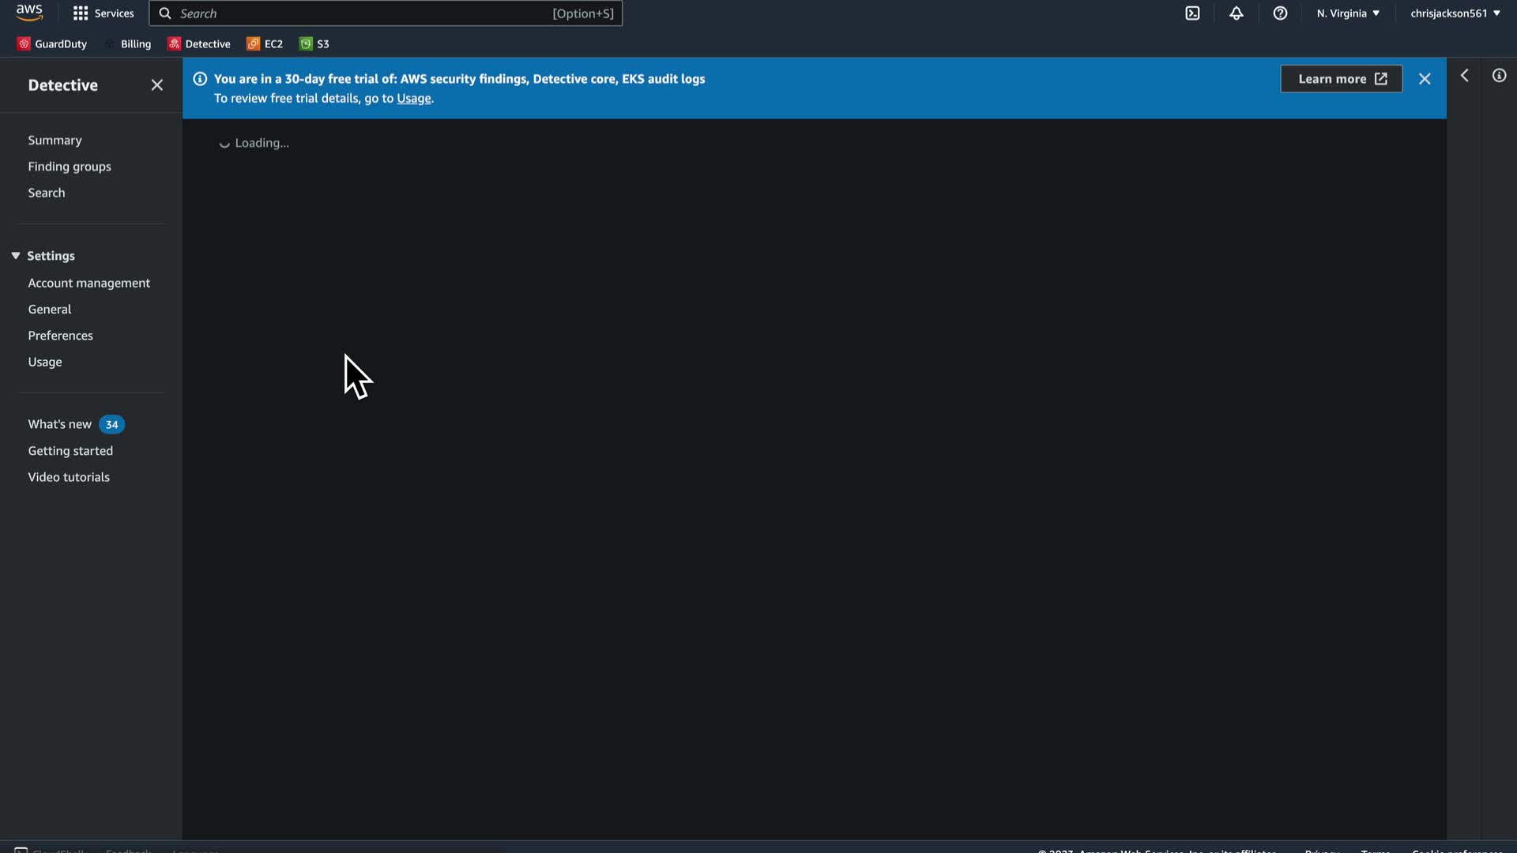Open the EC2 favorite shortcut
The width and height of the screenshot is (1517, 853).
[265, 44]
